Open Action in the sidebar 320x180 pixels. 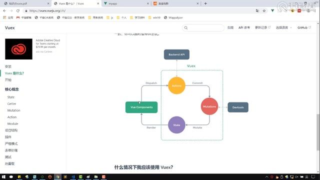tap(12, 117)
